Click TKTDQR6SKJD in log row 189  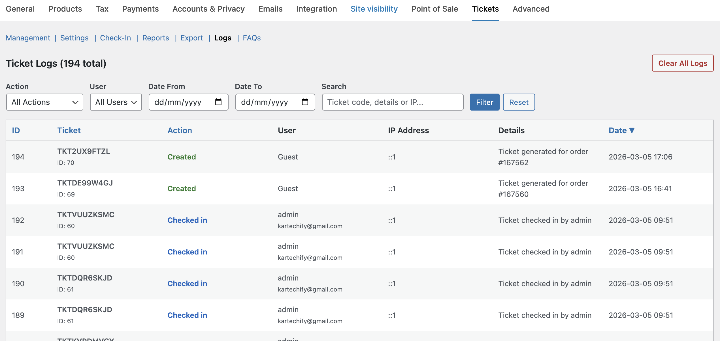click(85, 310)
